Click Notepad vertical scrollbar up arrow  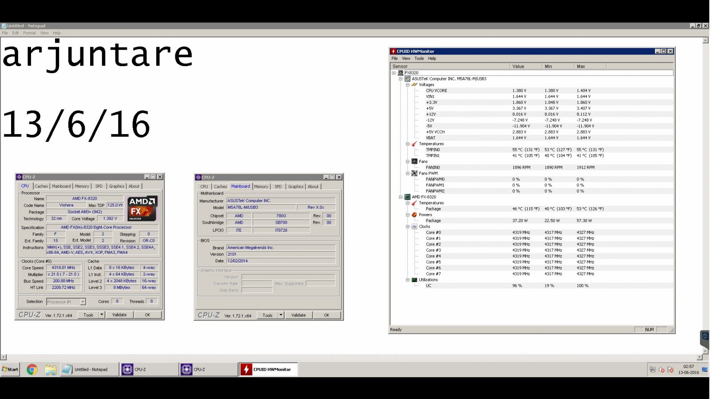coord(706,40)
